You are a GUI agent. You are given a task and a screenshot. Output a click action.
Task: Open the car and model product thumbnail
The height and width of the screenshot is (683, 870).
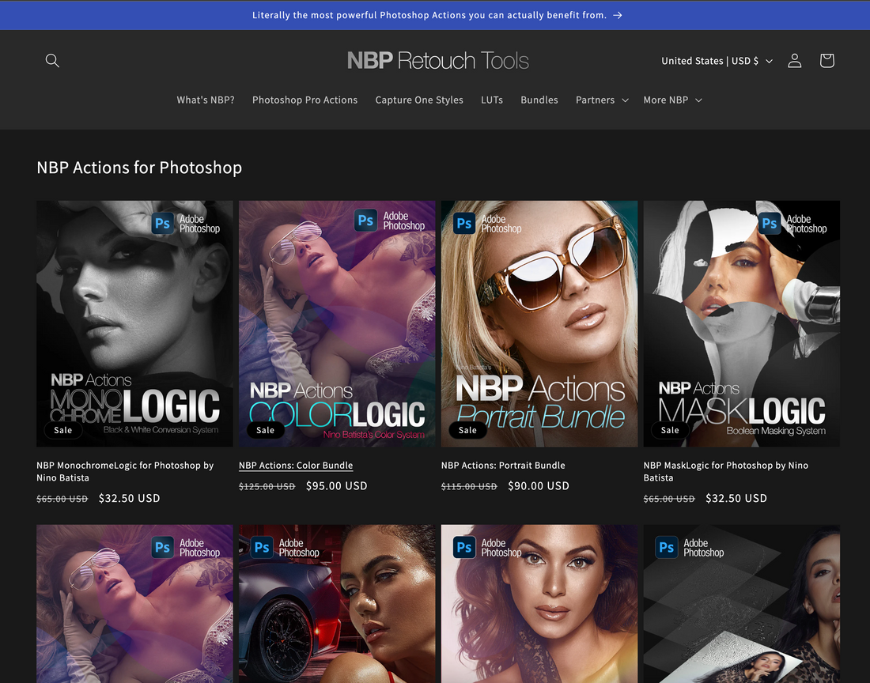pos(337,604)
